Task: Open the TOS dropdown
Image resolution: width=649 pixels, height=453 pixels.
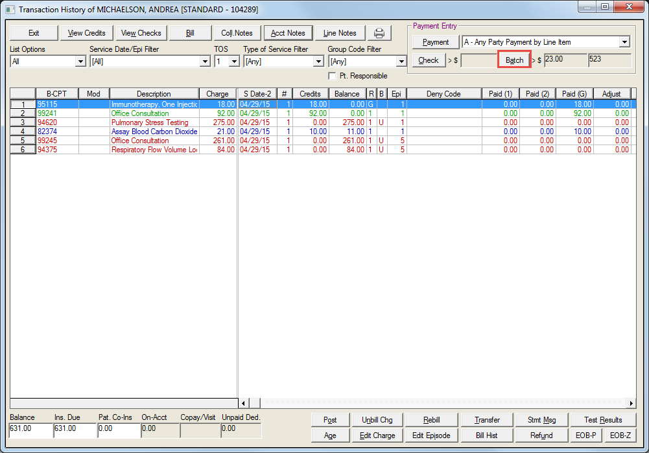Action: (234, 62)
